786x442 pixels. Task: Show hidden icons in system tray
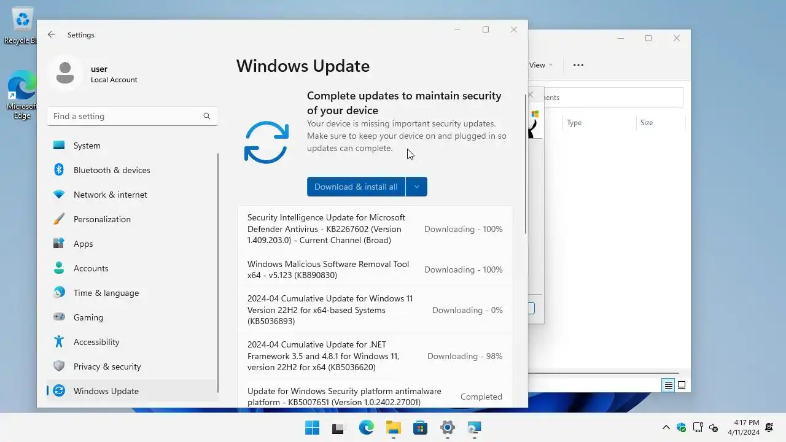pos(666,428)
